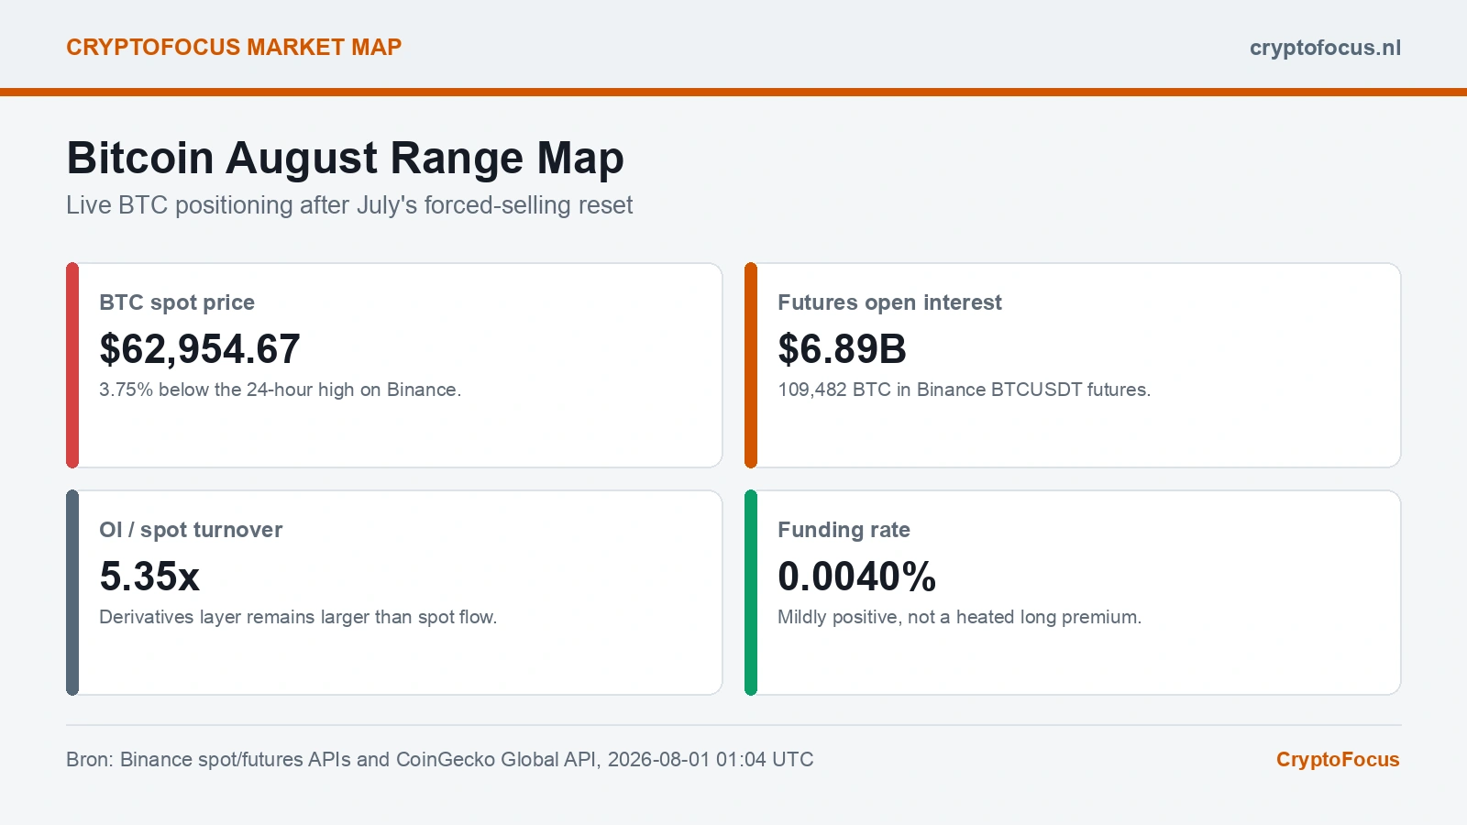Click the 109,482 BTC Binance futures note
The image size is (1467, 825).
pos(965,390)
